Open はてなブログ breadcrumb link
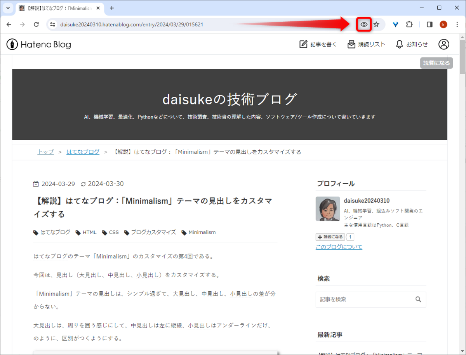The width and height of the screenshot is (466, 355). (83, 152)
